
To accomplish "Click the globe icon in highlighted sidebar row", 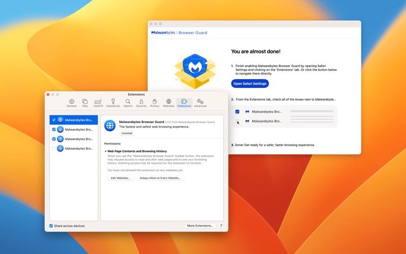I will point(60,120).
